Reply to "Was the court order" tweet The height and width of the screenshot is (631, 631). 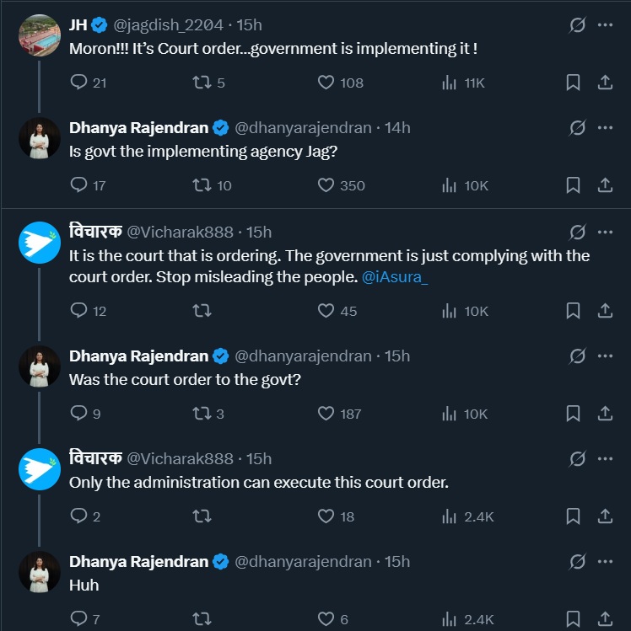(78, 414)
